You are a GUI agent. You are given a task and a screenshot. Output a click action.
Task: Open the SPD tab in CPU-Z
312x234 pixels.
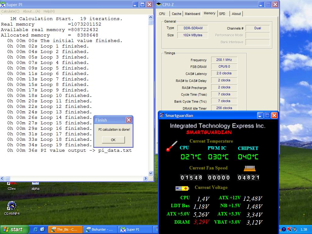click(x=222, y=14)
